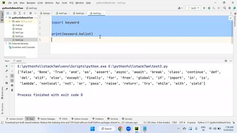Open the test3 run configuration dropdown
The image size is (237, 133).
point(193,8)
